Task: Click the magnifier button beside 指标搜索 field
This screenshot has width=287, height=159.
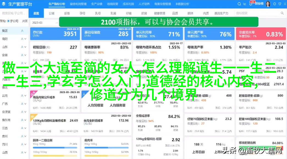Action: pos(282,13)
